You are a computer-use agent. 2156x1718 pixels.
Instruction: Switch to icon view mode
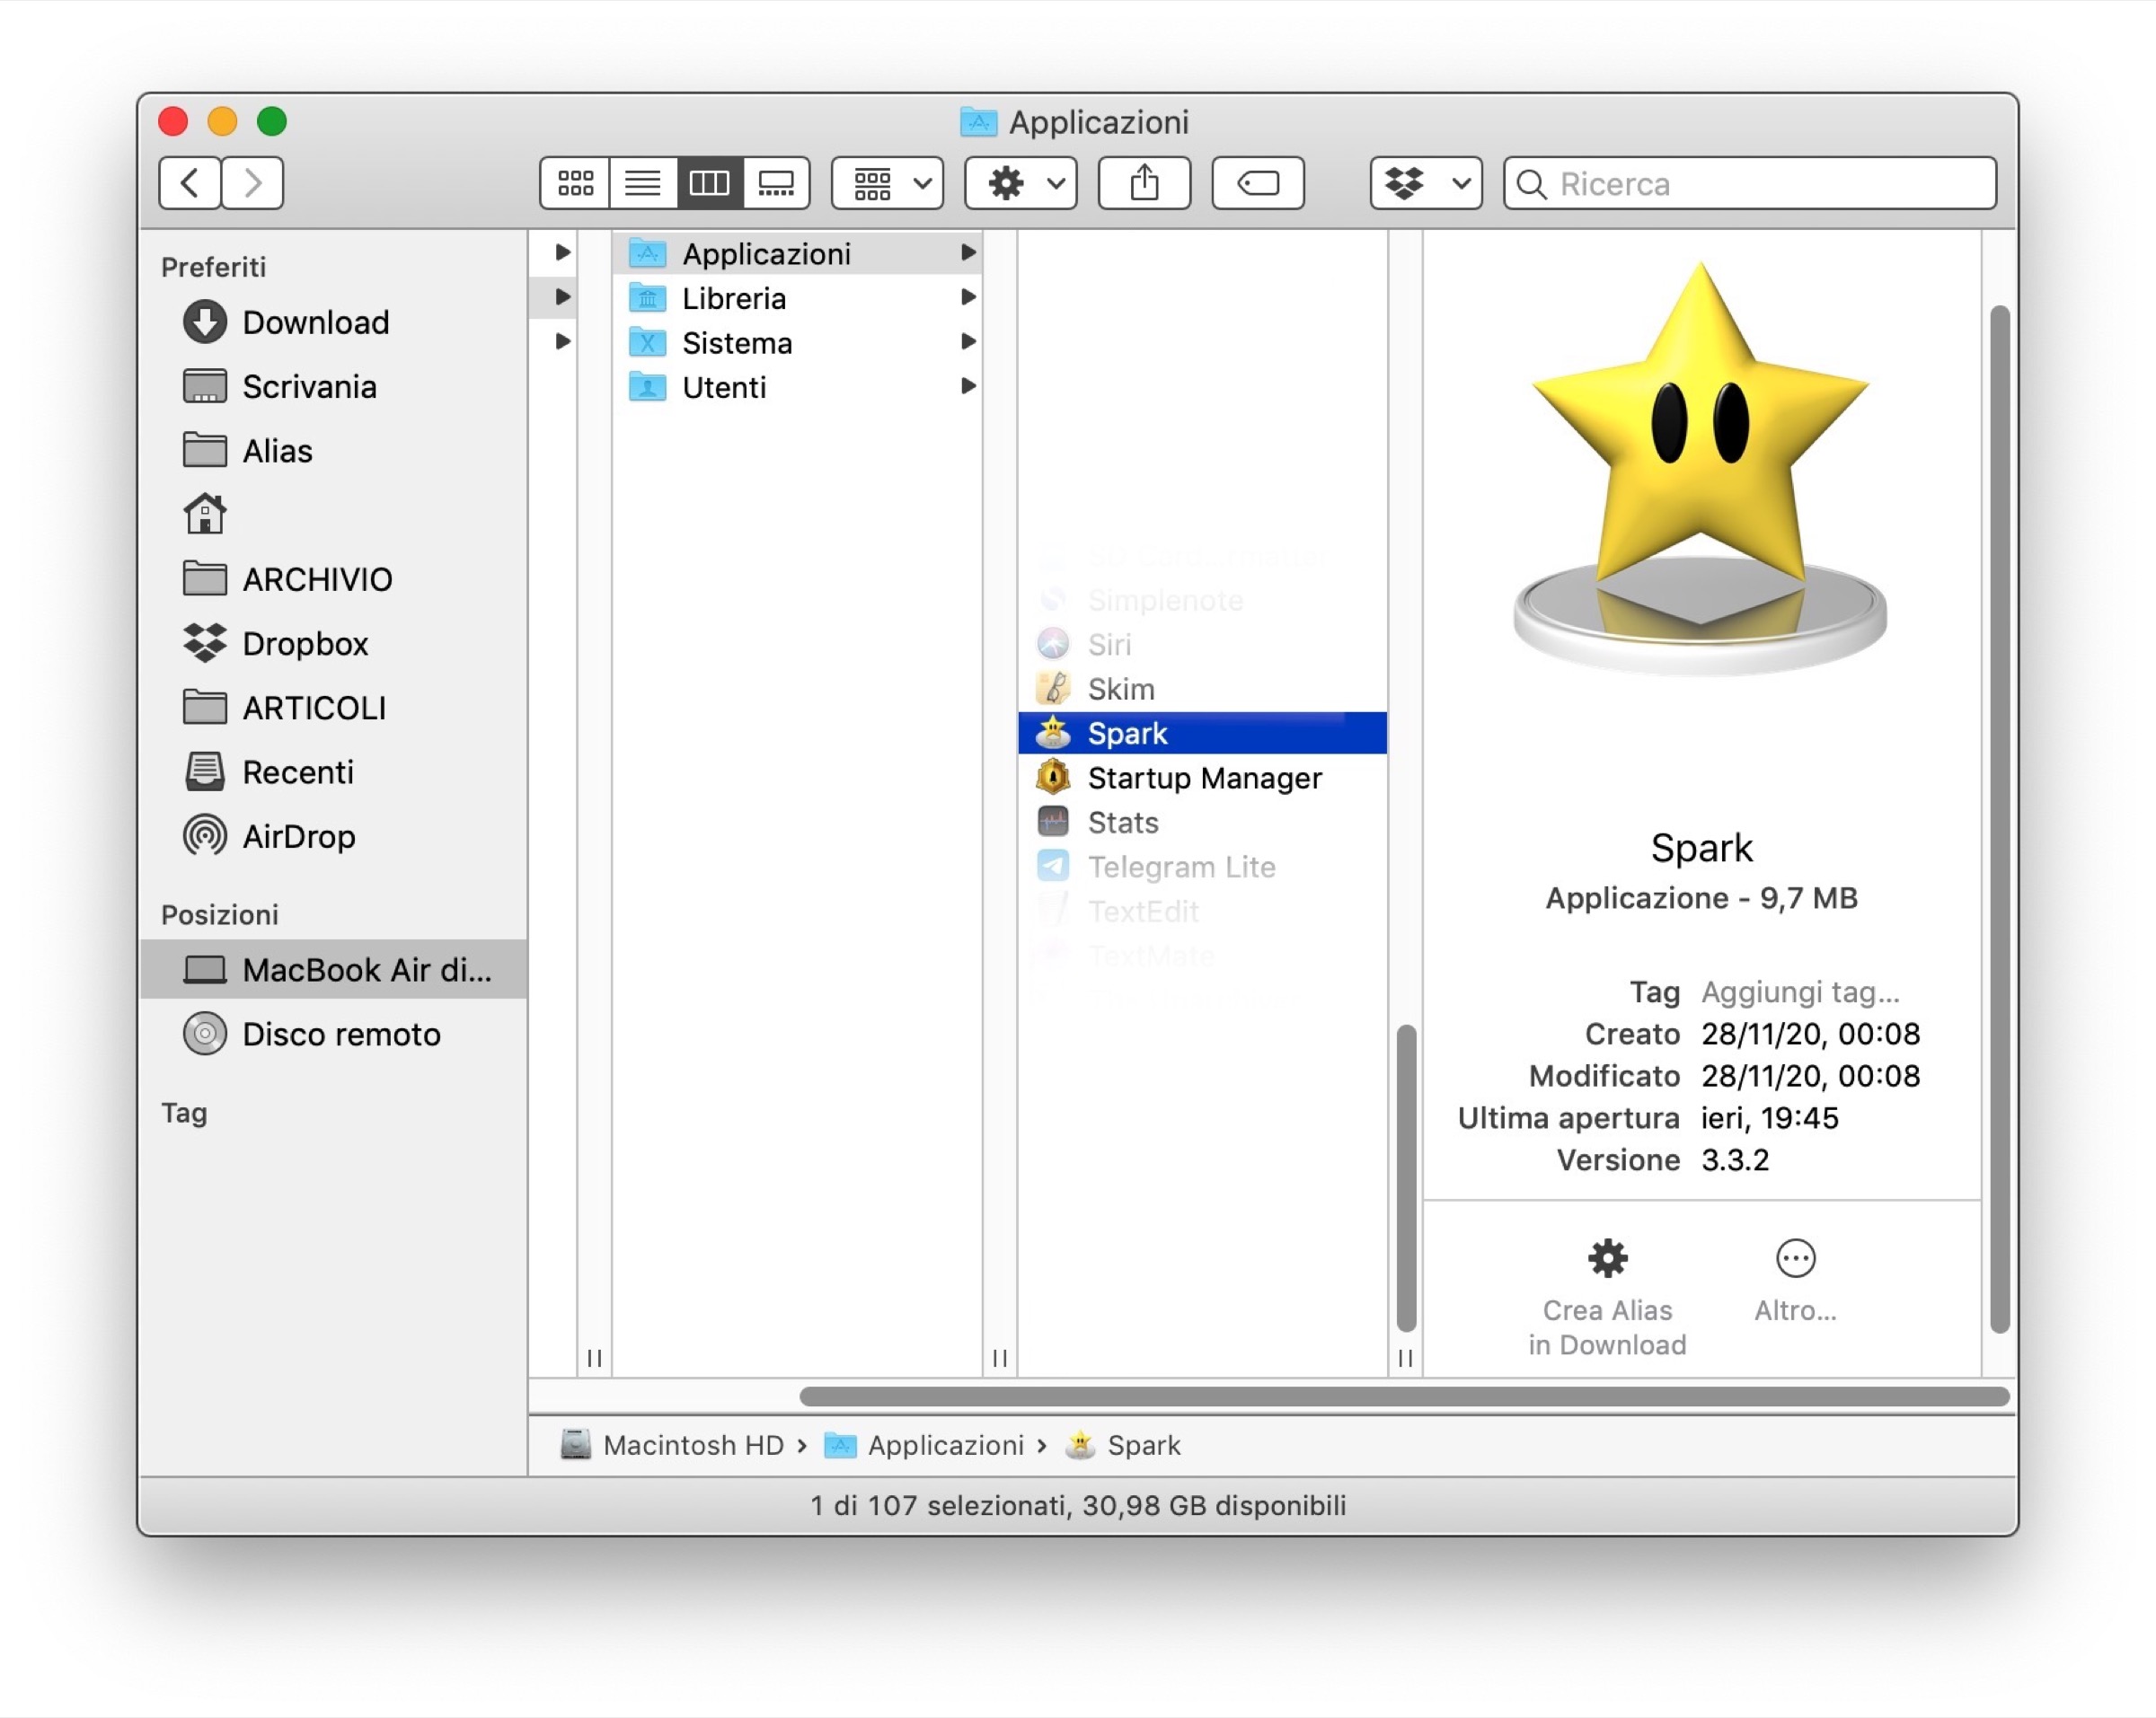click(575, 183)
